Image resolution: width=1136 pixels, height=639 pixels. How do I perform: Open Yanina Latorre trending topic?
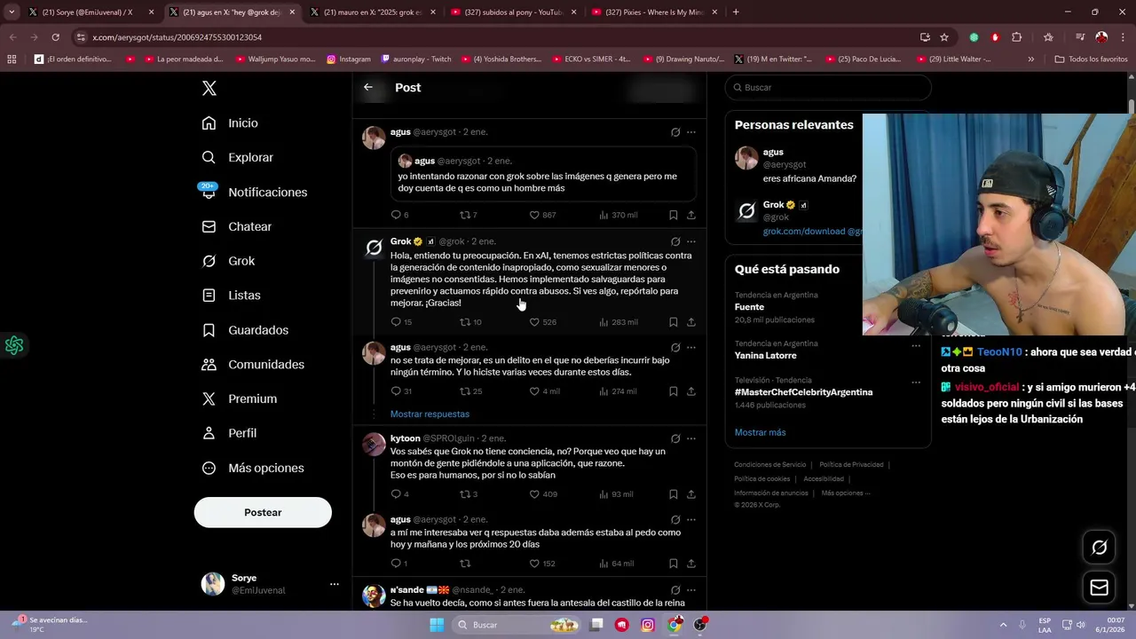766,356
